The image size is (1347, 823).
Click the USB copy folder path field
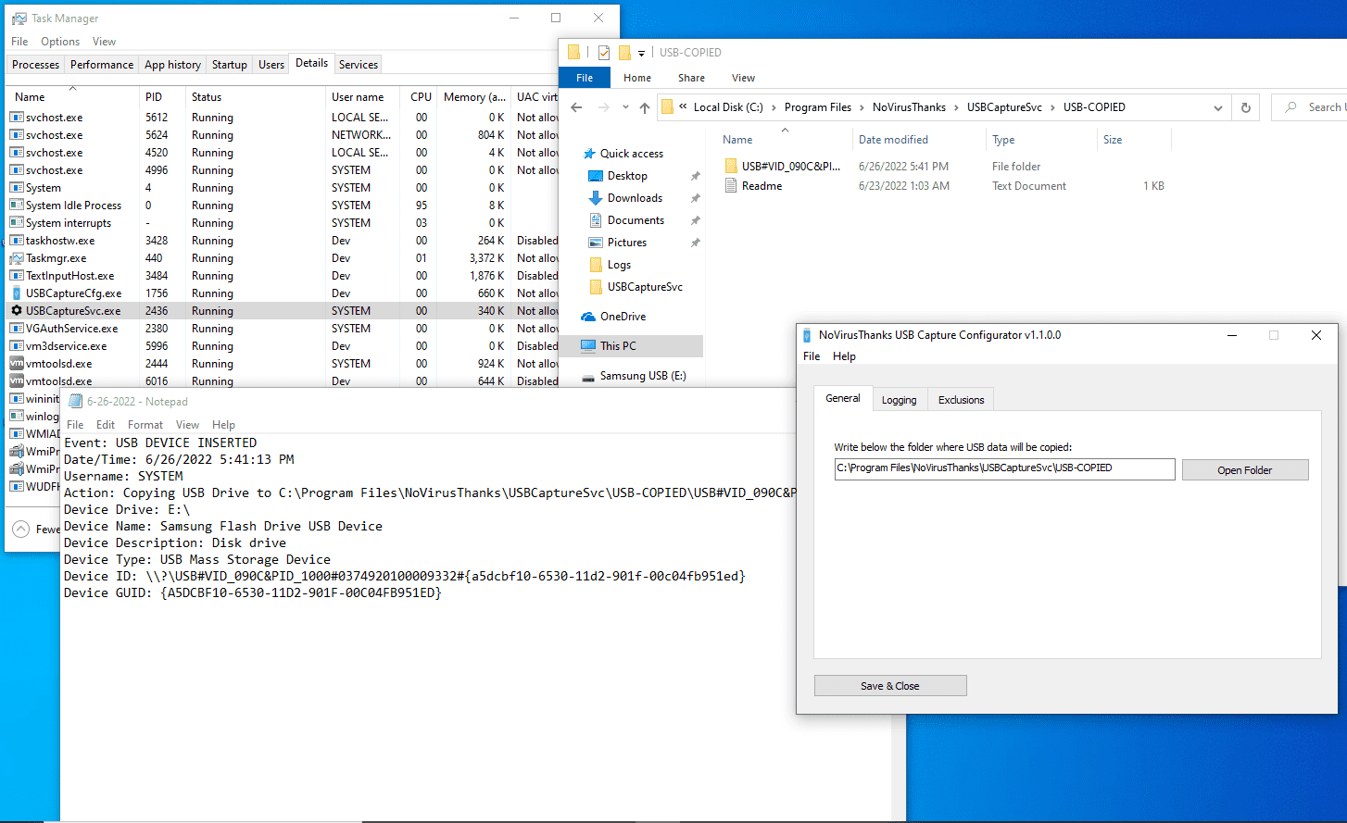point(1005,468)
